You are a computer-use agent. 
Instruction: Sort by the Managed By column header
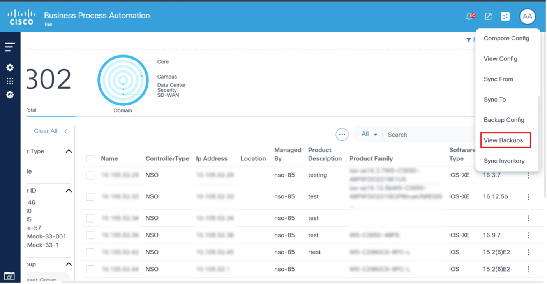click(x=288, y=154)
